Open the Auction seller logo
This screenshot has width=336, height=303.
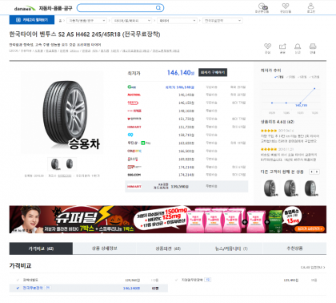(x=134, y=95)
